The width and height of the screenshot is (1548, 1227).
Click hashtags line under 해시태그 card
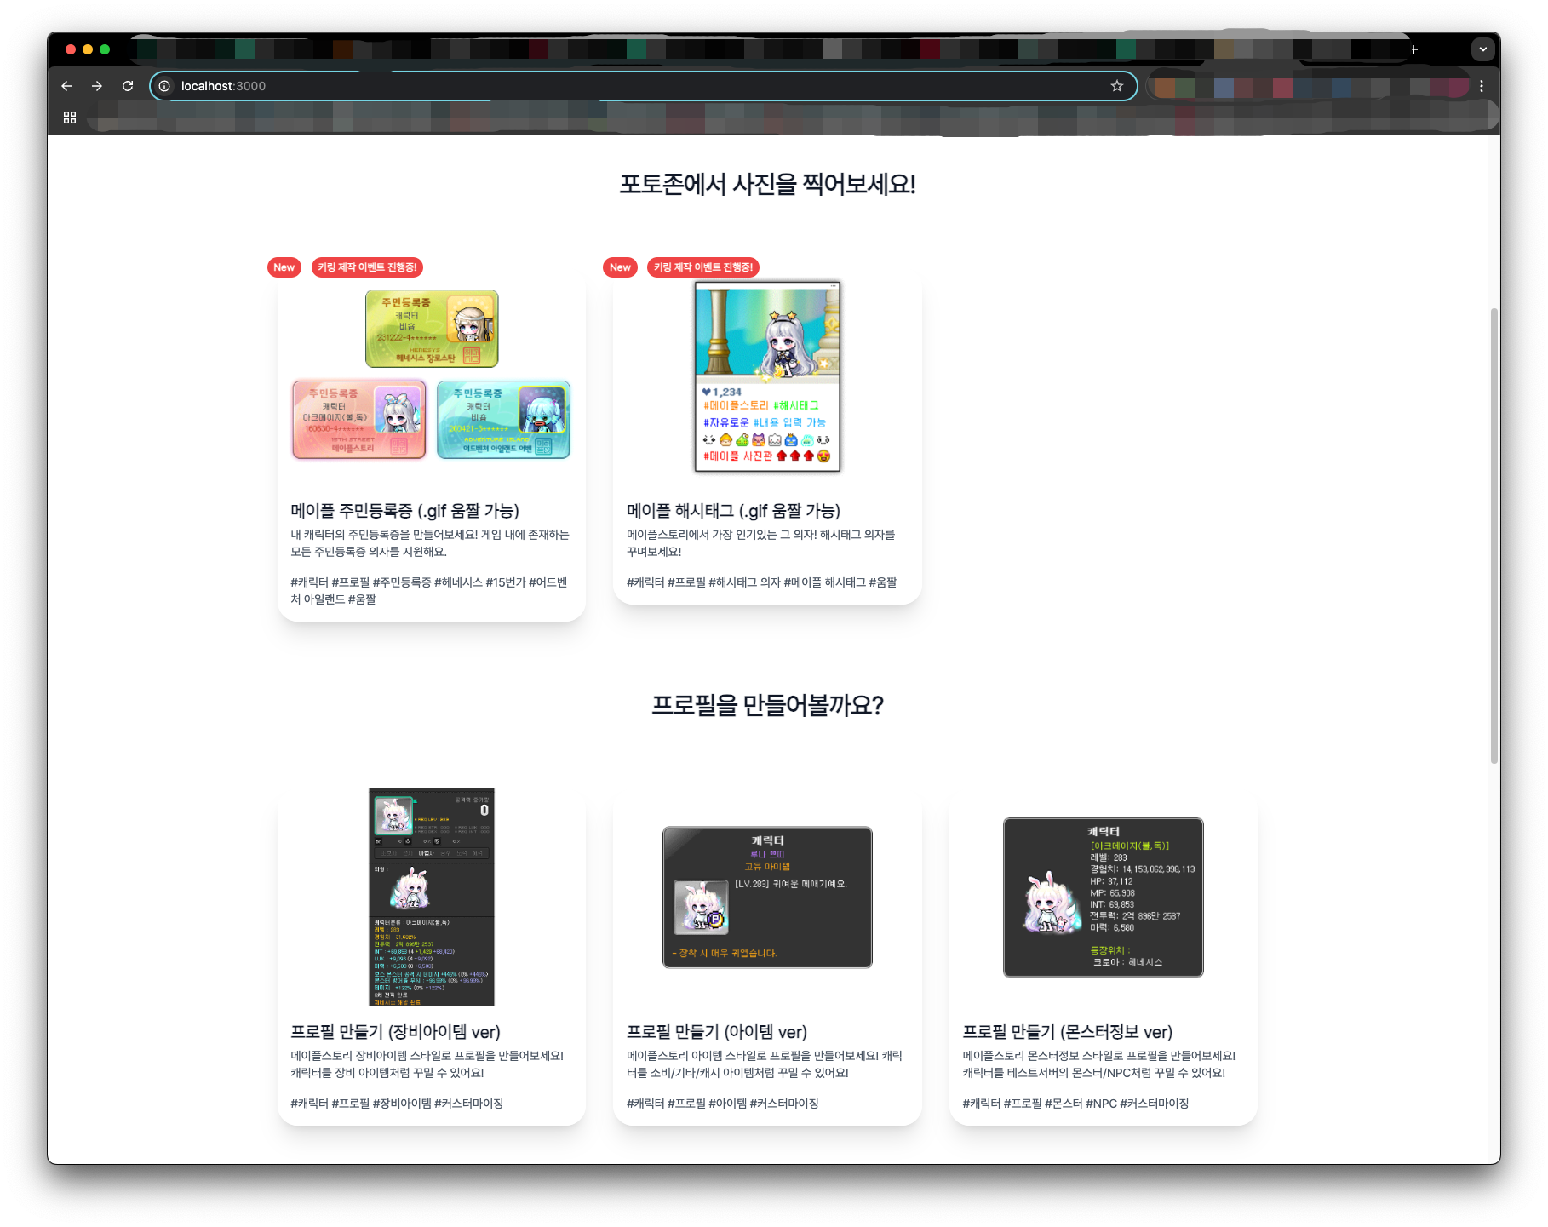click(x=762, y=582)
